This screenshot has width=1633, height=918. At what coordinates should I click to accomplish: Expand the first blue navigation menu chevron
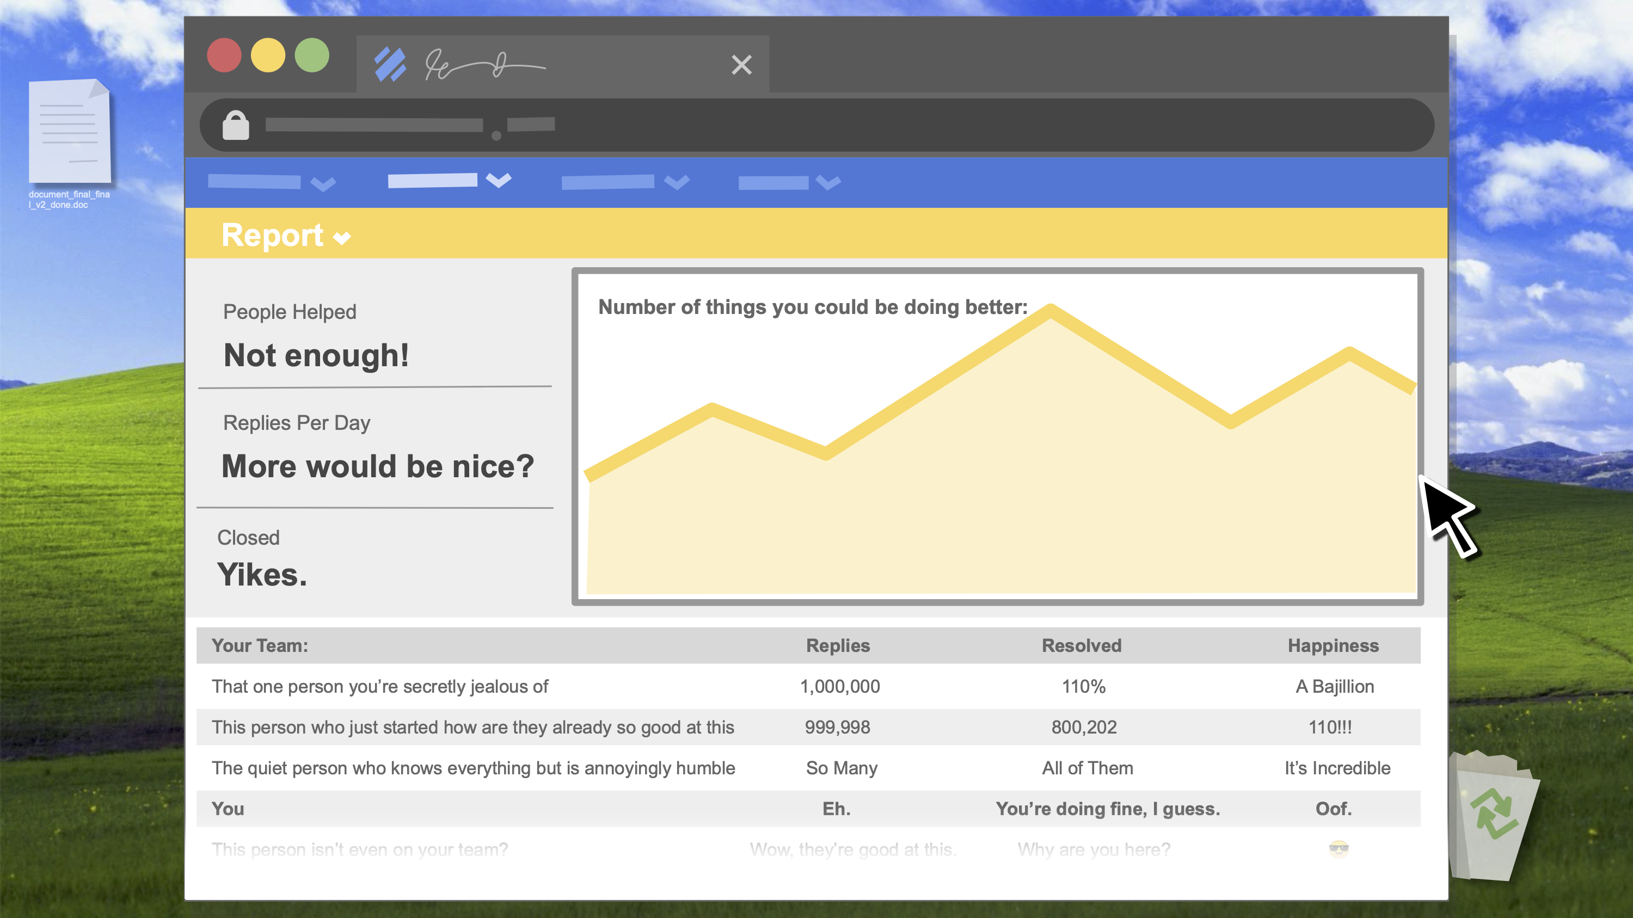pyautogui.click(x=323, y=184)
